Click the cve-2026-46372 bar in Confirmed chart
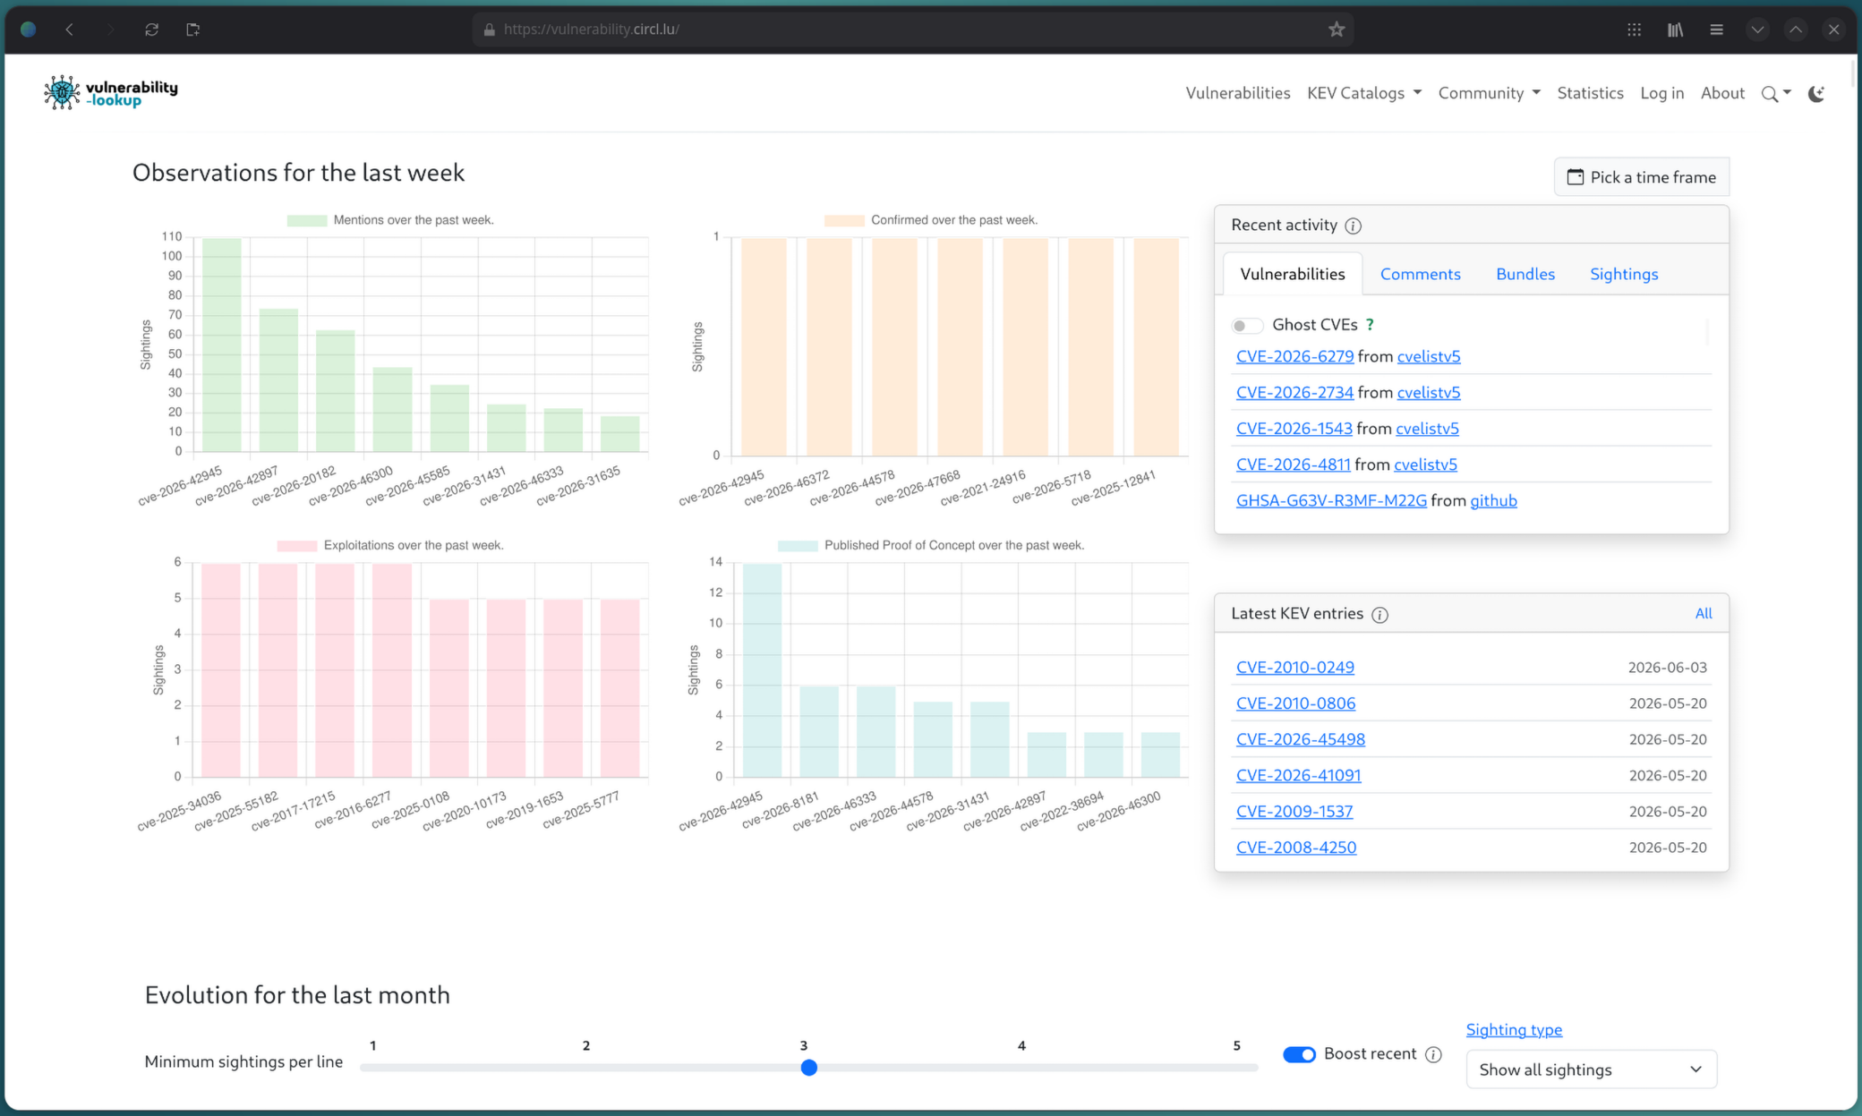1862x1116 pixels. coord(829,347)
